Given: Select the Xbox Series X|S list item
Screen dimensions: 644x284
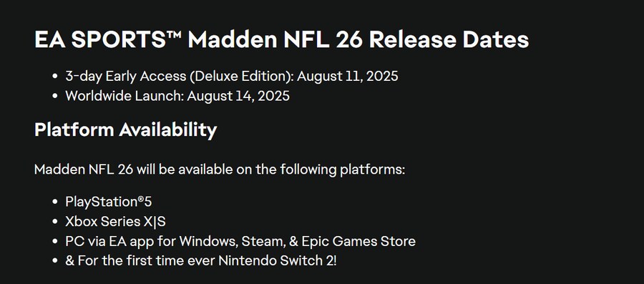Looking at the screenshot, I should [x=115, y=222].
